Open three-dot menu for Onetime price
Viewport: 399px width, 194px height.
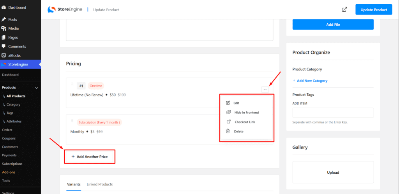point(265,90)
